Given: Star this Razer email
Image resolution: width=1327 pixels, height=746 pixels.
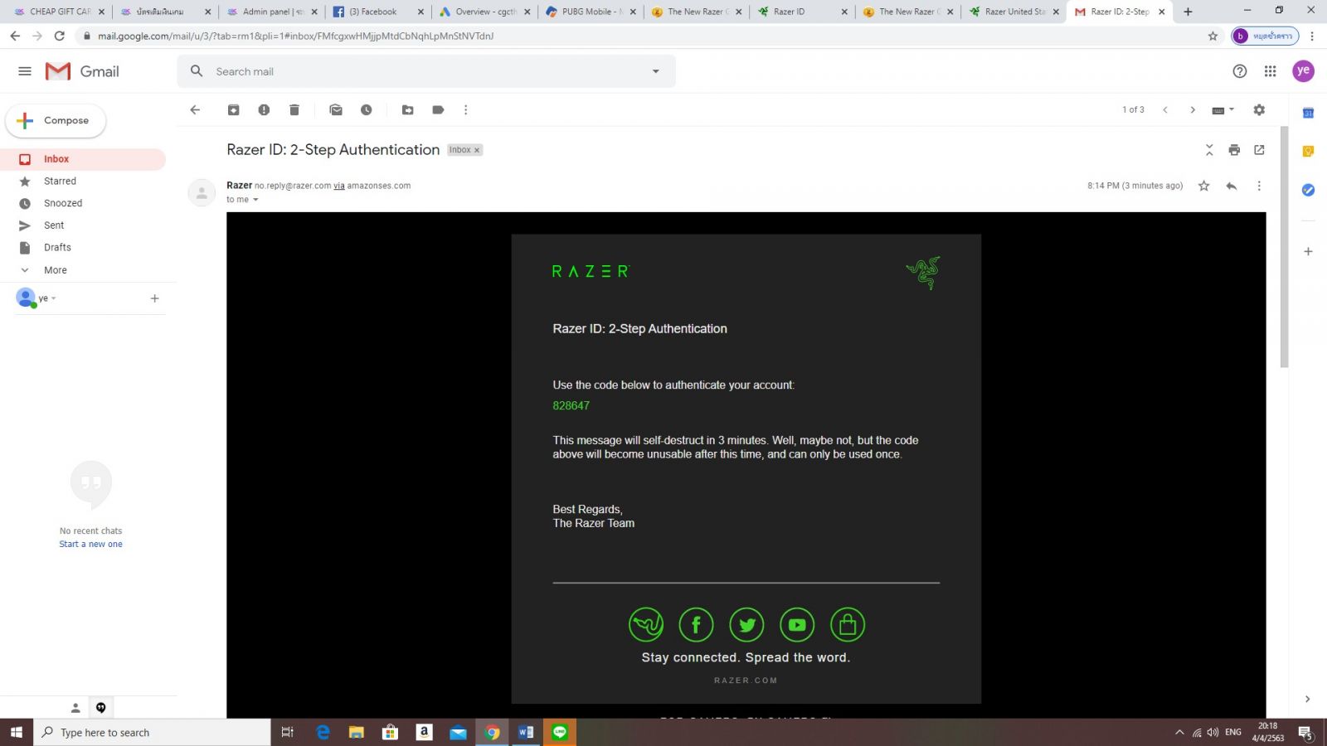Looking at the screenshot, I should (1203, 186).
